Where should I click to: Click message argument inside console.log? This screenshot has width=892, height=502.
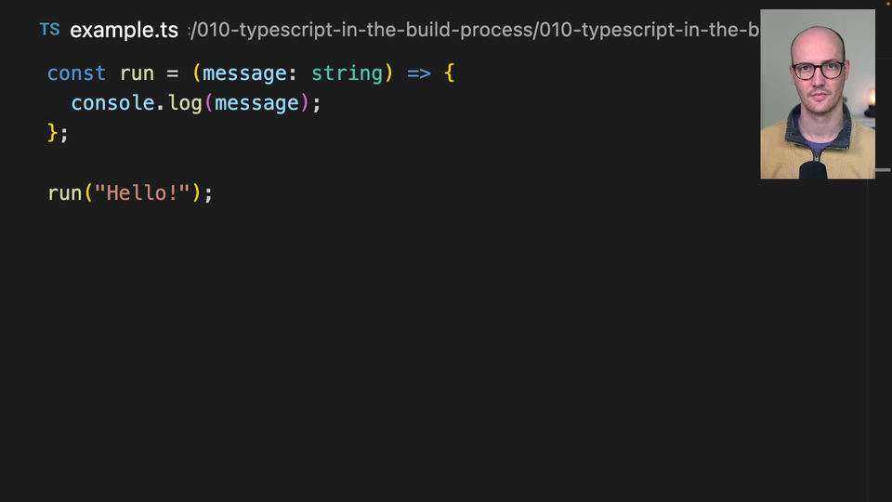point(256,103)
